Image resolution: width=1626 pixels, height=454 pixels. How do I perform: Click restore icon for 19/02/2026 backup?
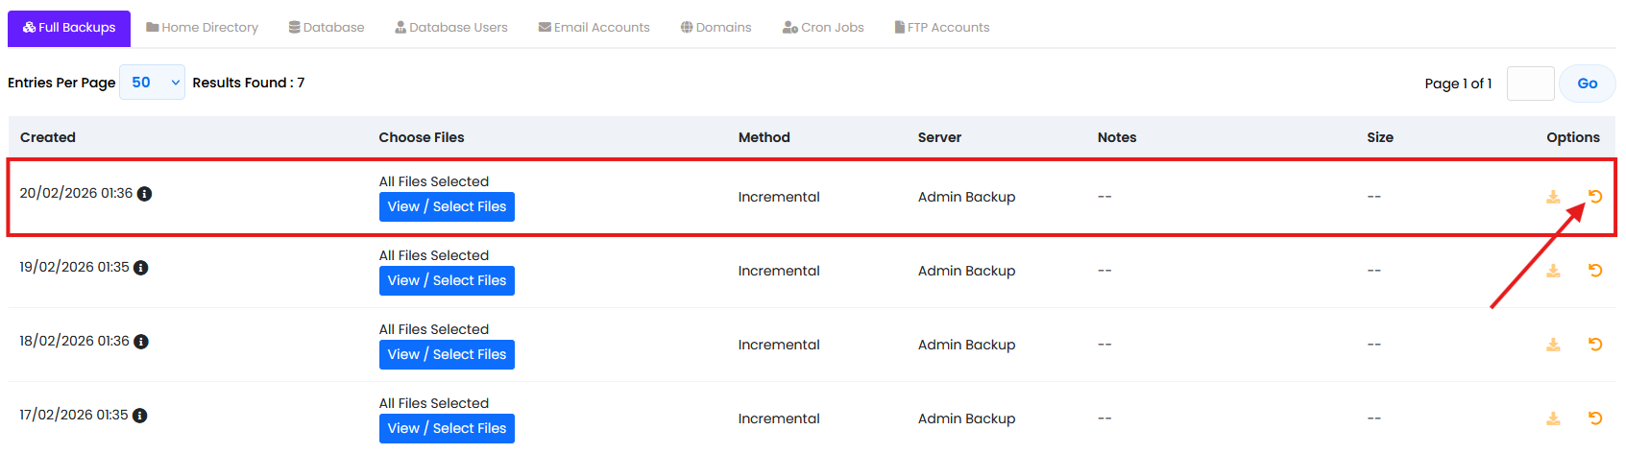pyautogui.click(x=1594, y=271)
